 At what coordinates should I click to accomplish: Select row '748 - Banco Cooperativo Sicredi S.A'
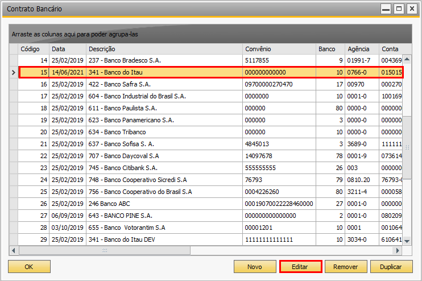(x=210, y=180)
